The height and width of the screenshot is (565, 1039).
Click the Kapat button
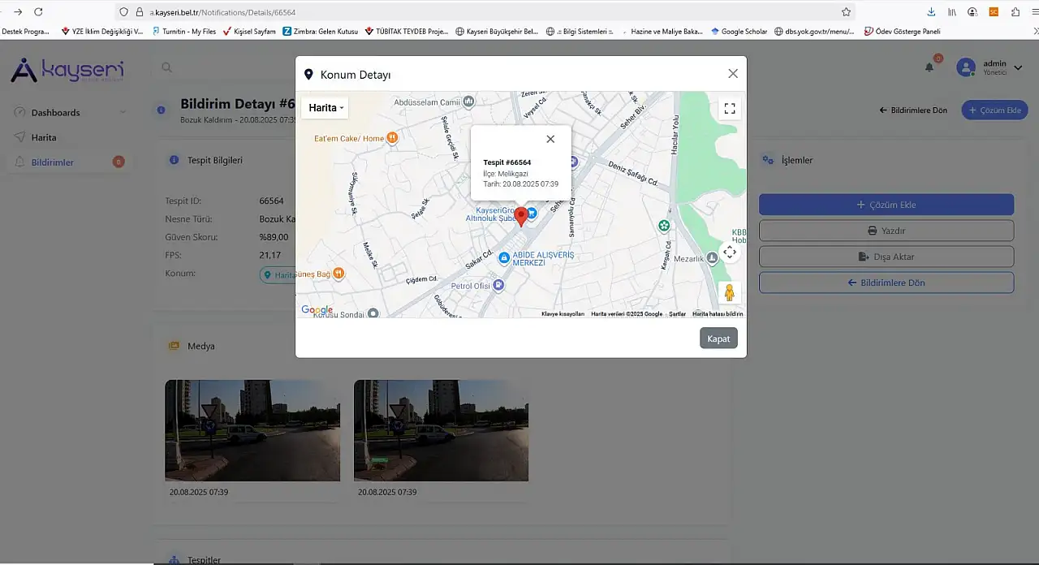[x=718, y=339]
